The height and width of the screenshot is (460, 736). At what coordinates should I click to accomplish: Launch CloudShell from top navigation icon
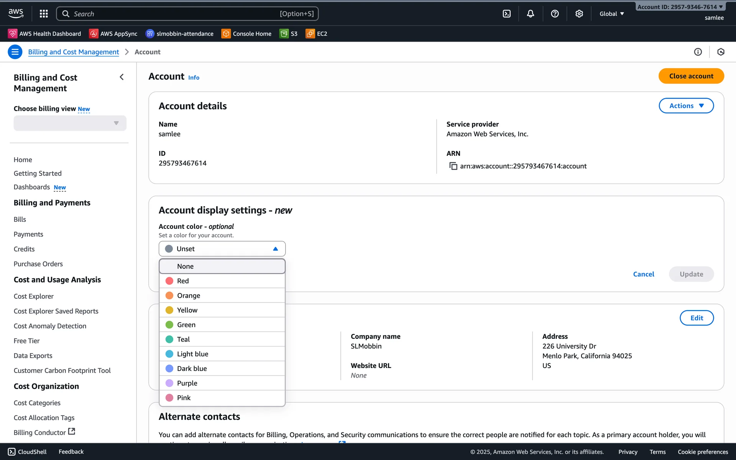[x=506, y=14]
